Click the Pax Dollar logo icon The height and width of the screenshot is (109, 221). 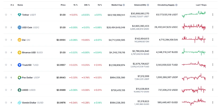(19, 78)
